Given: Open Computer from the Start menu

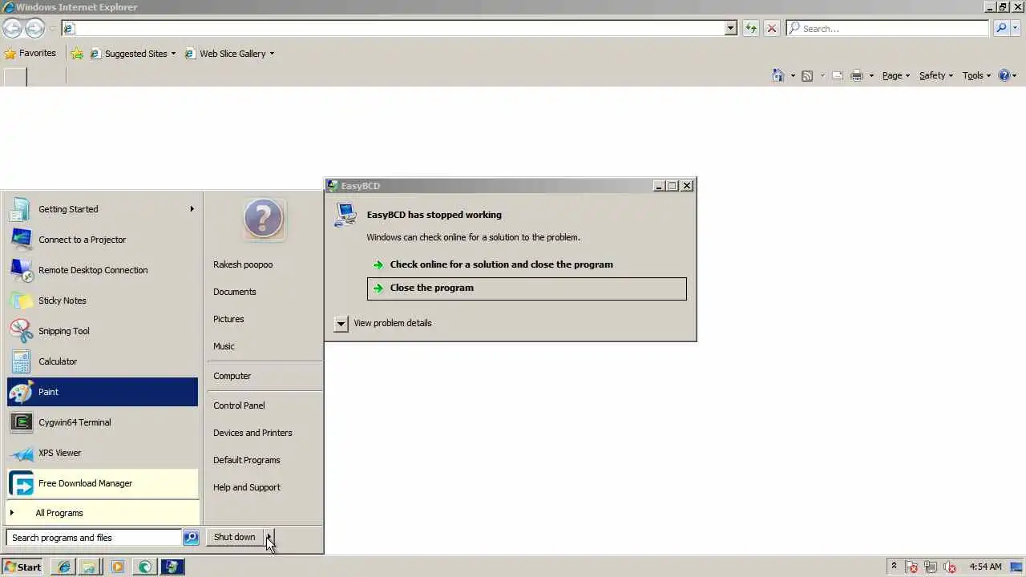Looking at the screenshot, I should [232, 376].
